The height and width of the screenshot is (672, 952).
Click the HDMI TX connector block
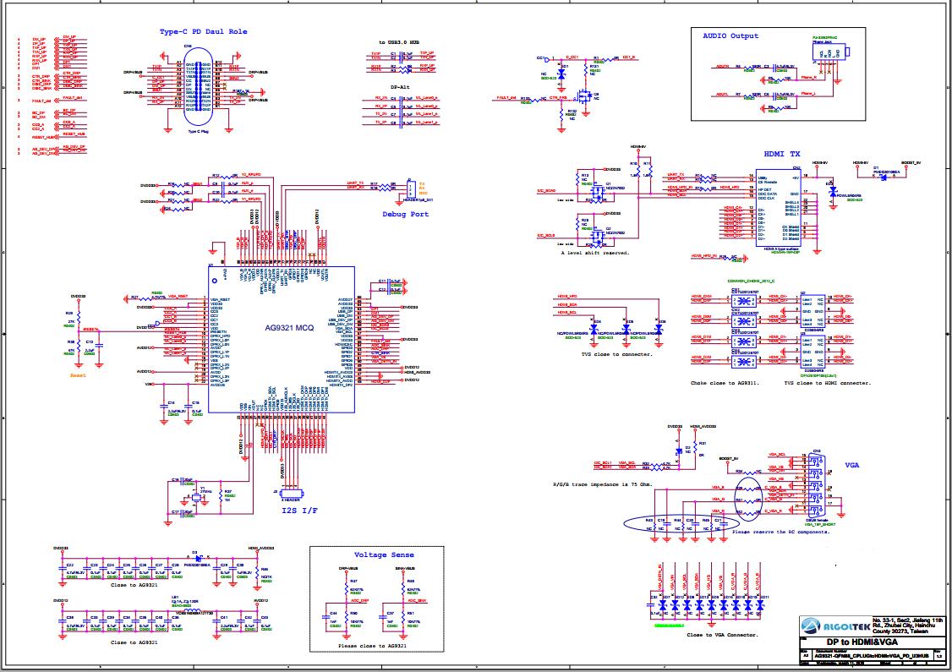779,208
